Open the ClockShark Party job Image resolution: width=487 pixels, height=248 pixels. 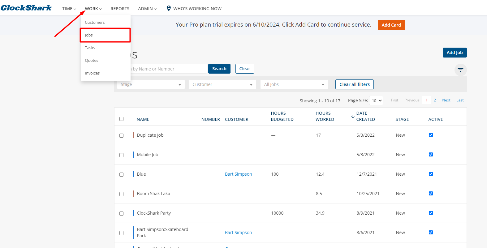pyautogui.click(x=154, y=213)
